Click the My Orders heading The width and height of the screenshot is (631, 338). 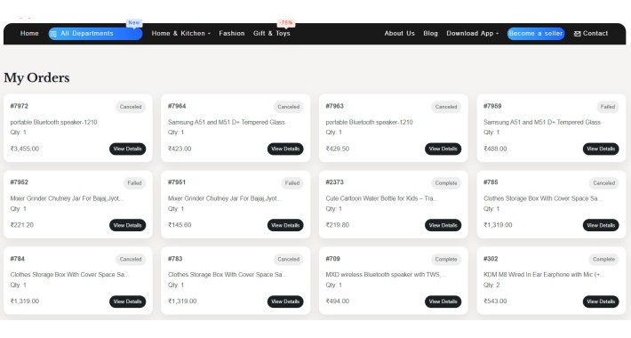[36, 77]
